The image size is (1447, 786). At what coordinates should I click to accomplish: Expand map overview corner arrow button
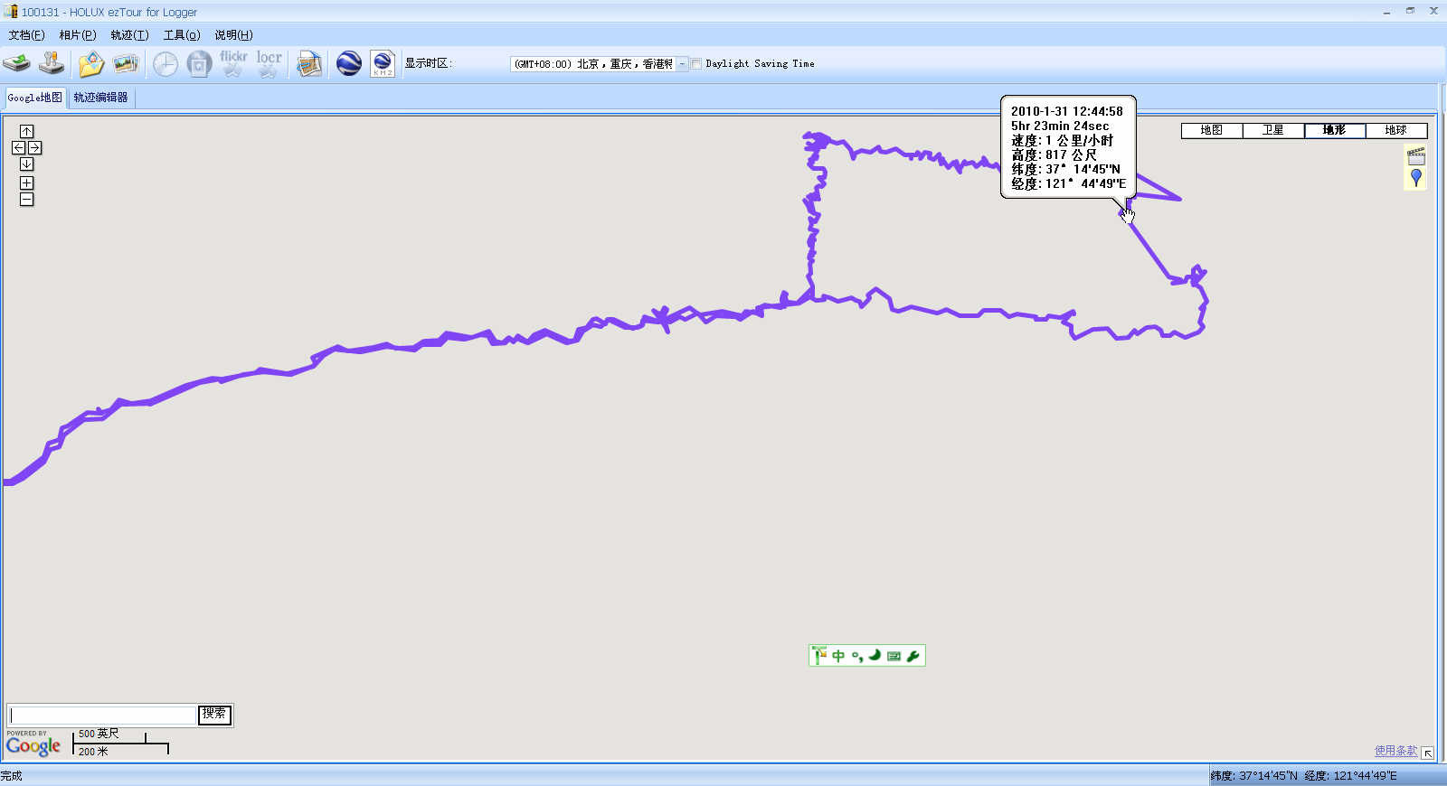pos(1427,753)
